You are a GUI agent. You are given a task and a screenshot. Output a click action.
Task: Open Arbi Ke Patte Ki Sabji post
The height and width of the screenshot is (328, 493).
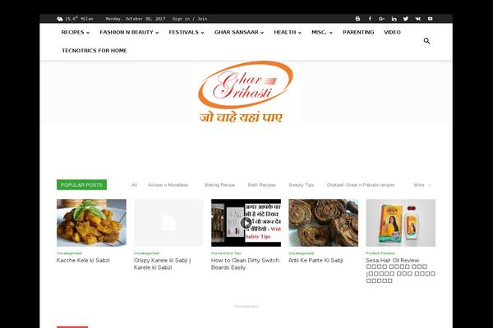point(316,260)
